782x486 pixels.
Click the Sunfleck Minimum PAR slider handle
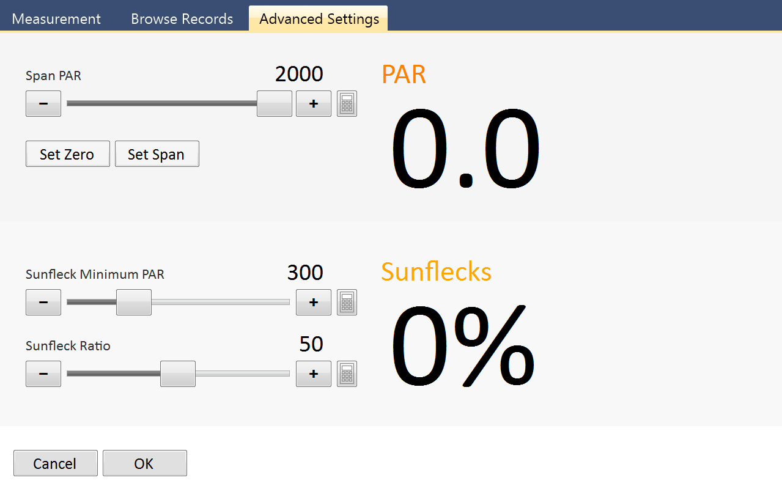click(134, 302)
